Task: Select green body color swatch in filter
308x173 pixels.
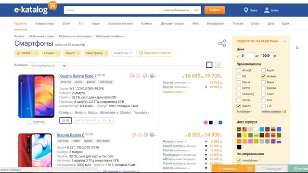Action: (250, 135)
